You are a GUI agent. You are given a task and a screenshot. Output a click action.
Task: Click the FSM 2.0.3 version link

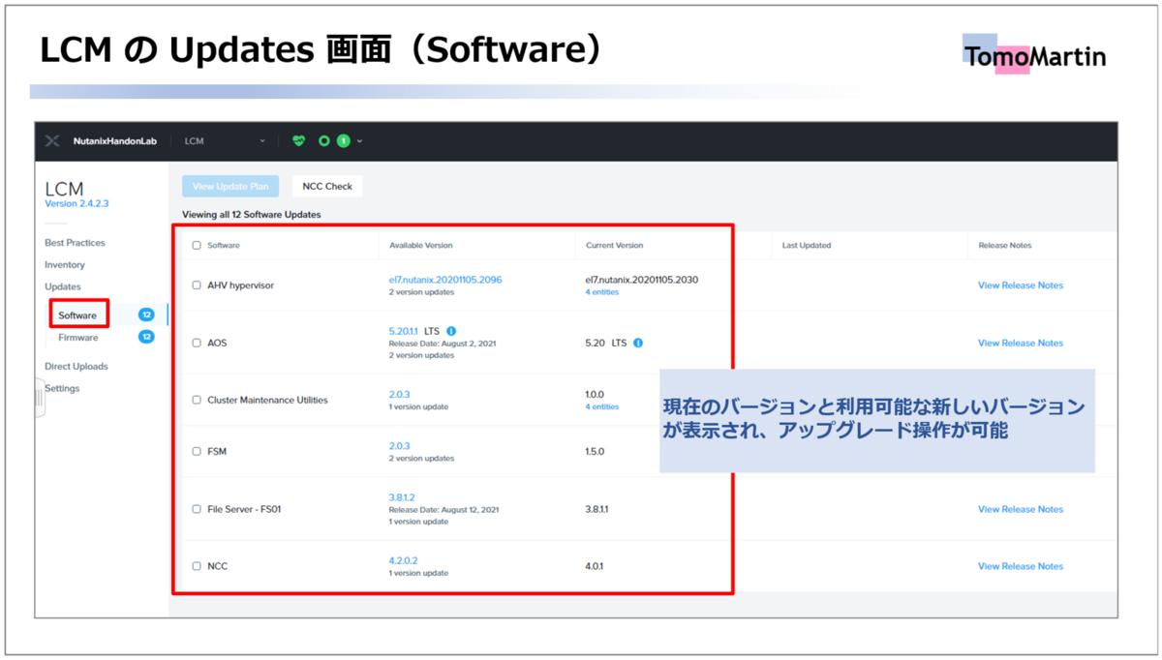pos(399,446)
